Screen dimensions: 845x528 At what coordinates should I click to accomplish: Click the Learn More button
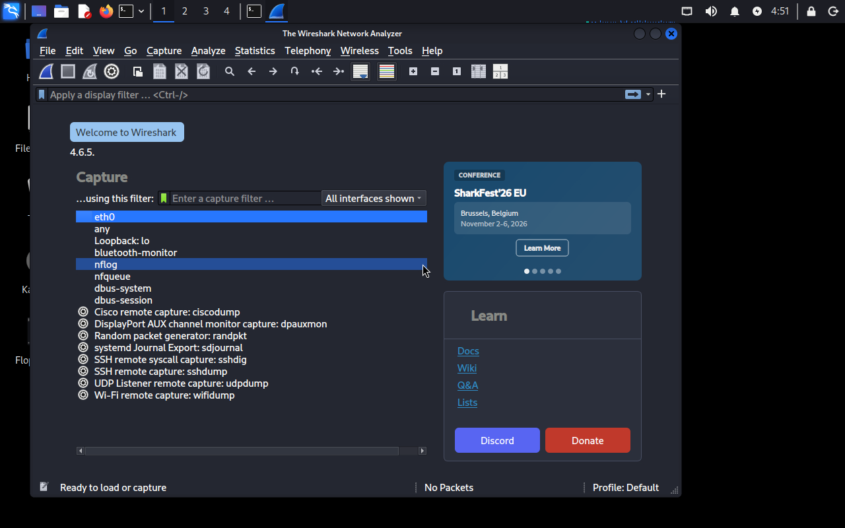tap(542, 248)
